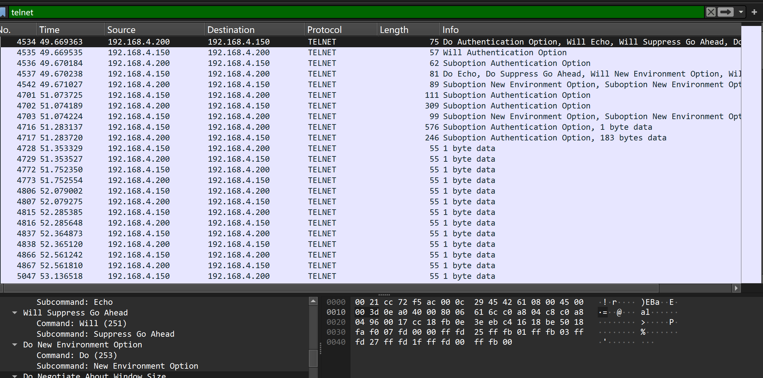763x378 pixels.
Task: Sort packets by the Time column
Action: click(50, 29)
